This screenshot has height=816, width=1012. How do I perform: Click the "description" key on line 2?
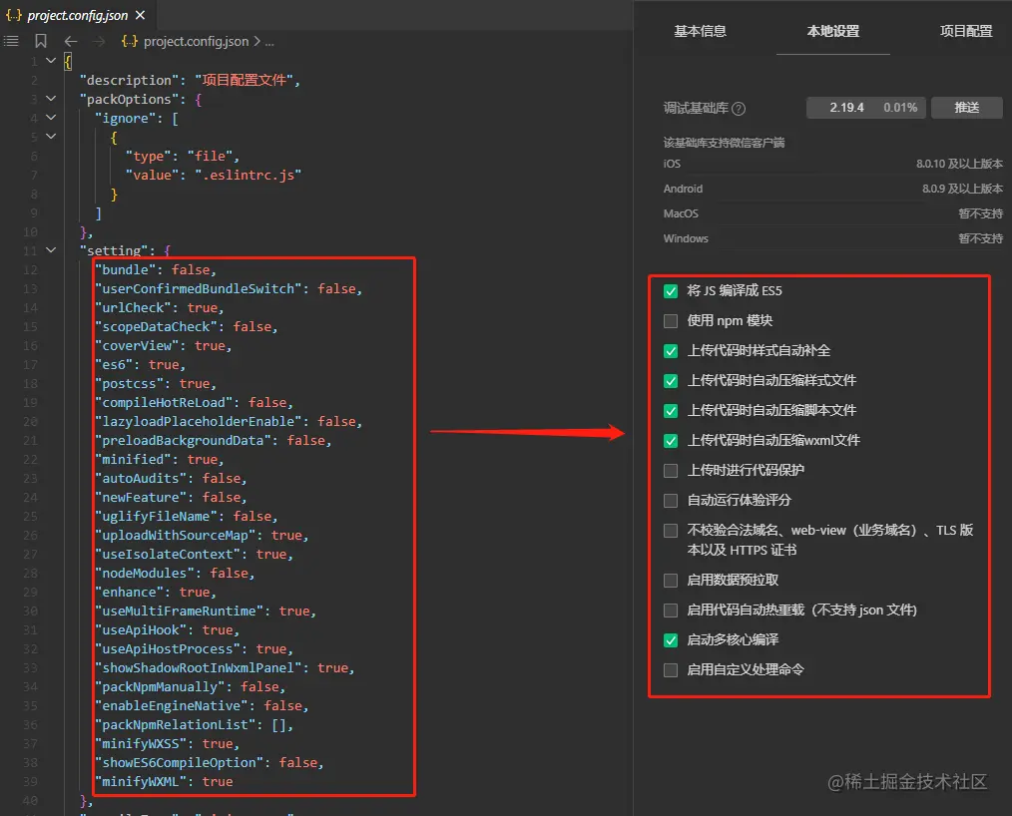pyautogui.click(x=129, y=80)
